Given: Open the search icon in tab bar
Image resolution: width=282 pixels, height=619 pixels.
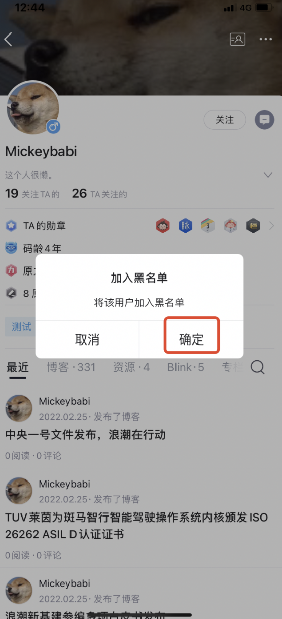Looking at the screenshot, I should (258, 367).
